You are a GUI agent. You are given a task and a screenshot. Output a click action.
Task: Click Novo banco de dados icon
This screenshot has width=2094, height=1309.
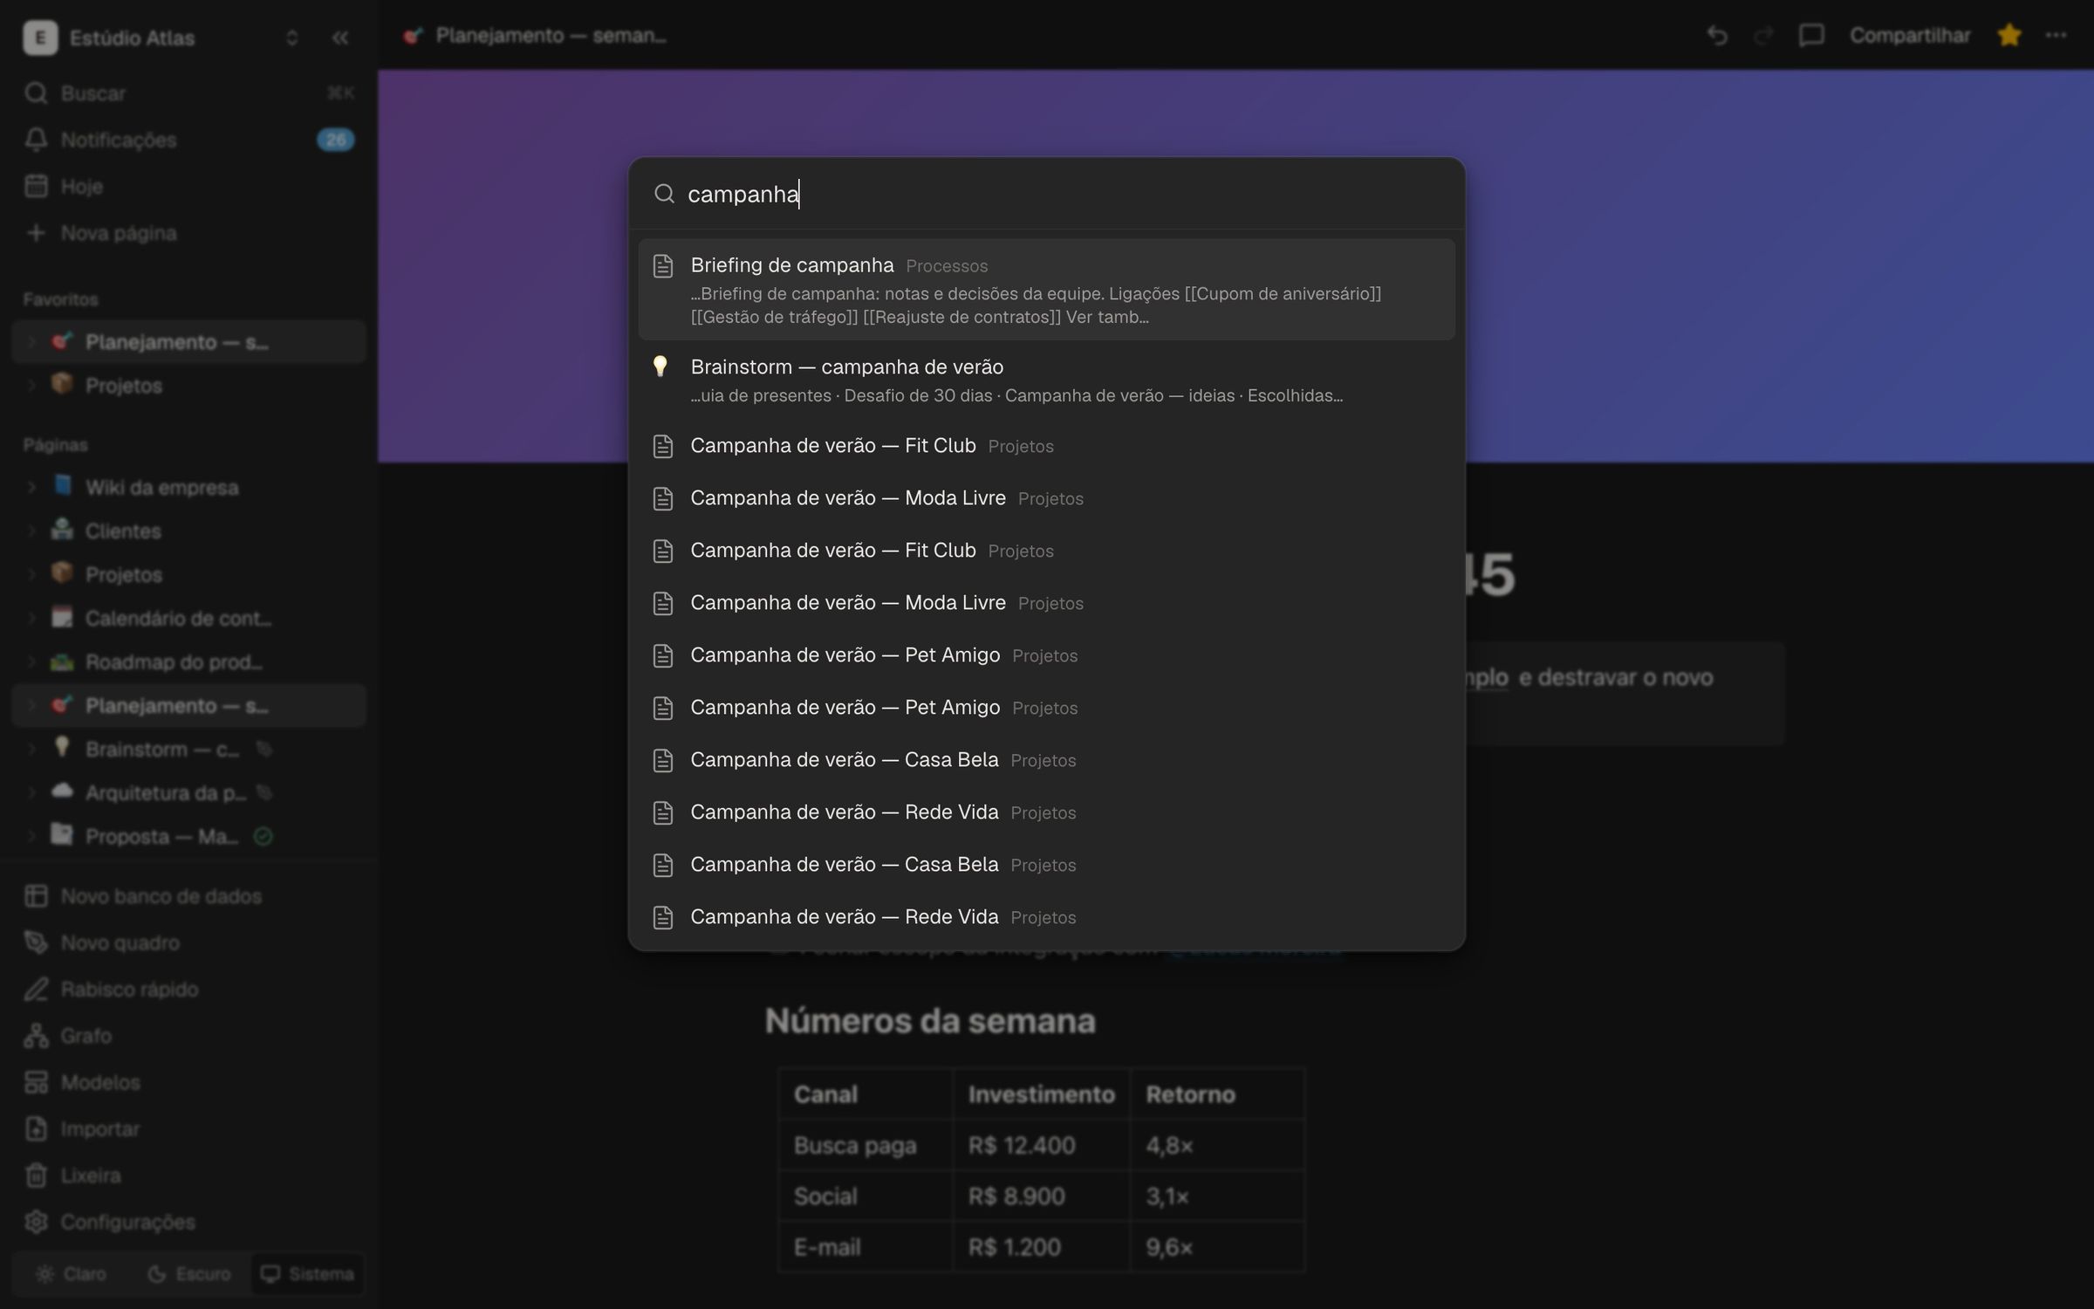click(36, 896)
